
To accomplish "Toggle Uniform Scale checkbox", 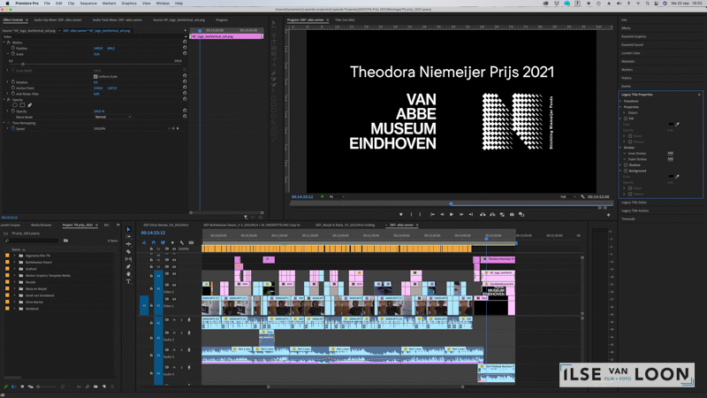I will (x=95, y=77).
